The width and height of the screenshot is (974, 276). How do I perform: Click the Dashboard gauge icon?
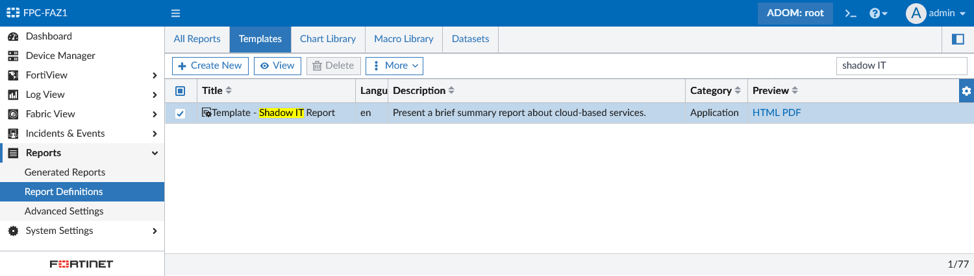(13, 36)
